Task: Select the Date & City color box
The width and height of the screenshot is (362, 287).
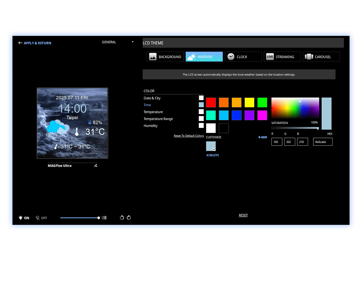Action: (201, 98)
